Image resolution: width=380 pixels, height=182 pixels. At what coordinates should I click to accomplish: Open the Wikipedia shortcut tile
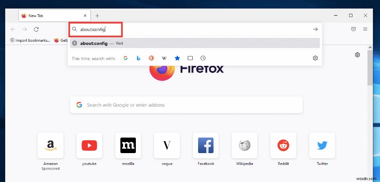point(245,145)
